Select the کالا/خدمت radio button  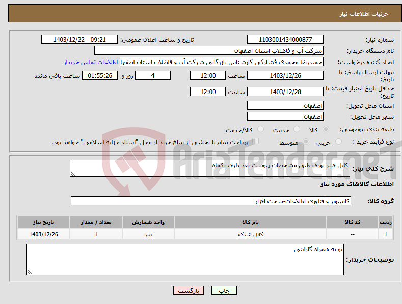260,129
